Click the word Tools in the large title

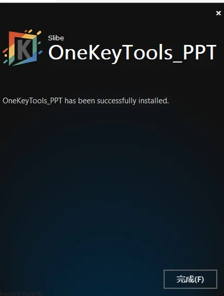147,52
